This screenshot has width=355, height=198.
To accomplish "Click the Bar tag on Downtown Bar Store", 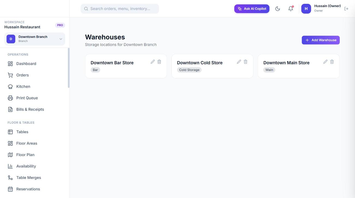I will point(95,70).
